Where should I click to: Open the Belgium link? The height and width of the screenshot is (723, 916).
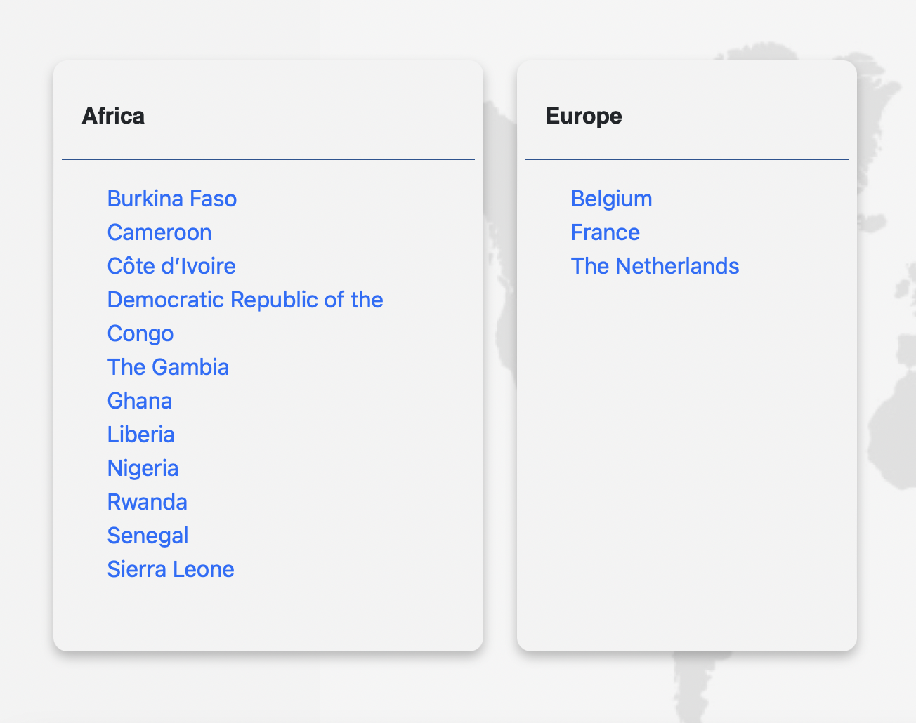[611, 199]
